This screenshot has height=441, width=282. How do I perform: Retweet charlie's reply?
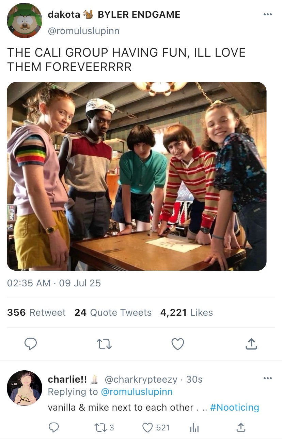point(100,427)
